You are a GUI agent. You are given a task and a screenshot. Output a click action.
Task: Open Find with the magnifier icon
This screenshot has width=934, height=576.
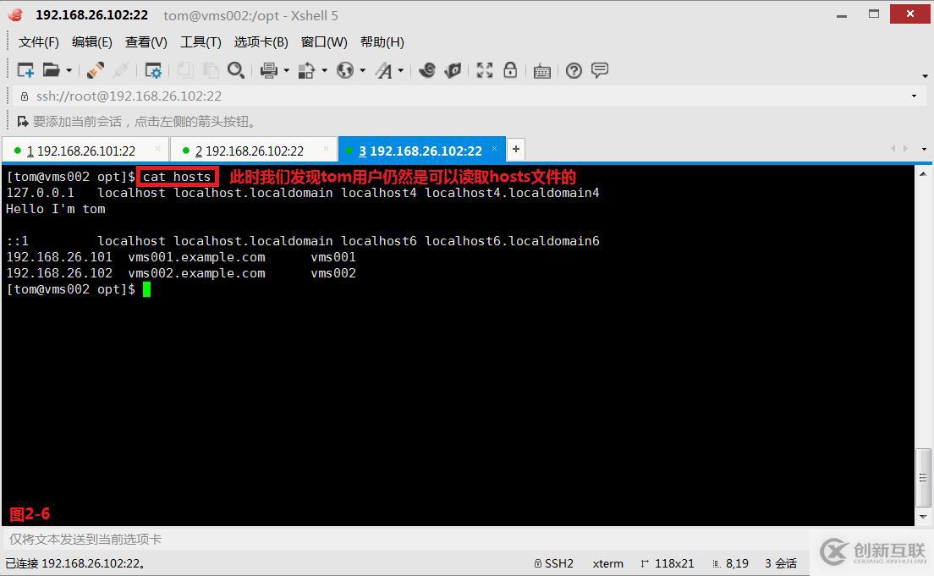[x=236, y=70]
